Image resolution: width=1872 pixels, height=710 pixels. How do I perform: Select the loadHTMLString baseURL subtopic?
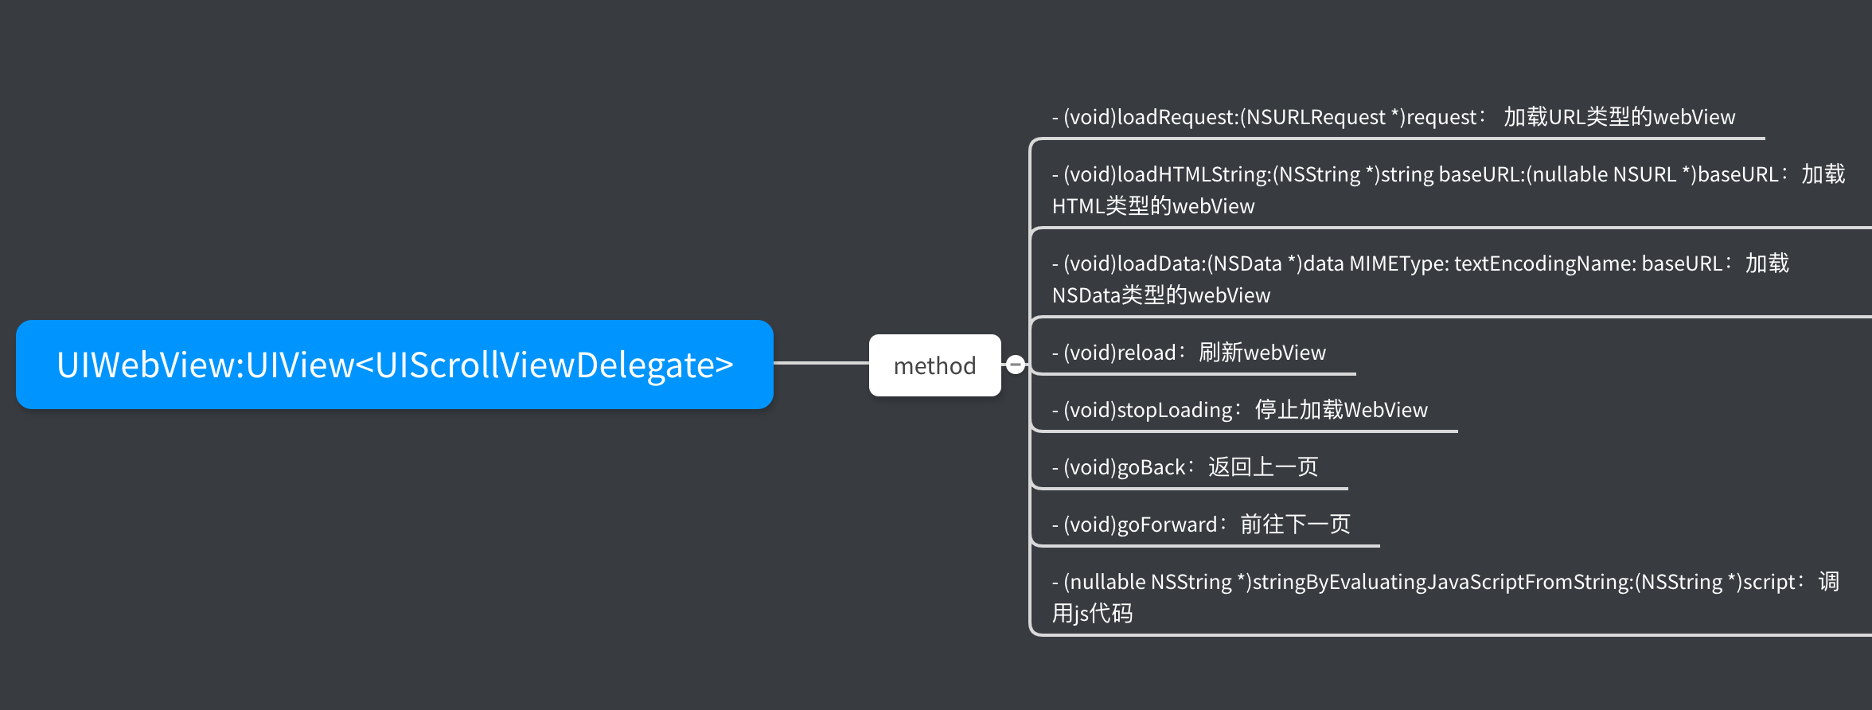1449,189
